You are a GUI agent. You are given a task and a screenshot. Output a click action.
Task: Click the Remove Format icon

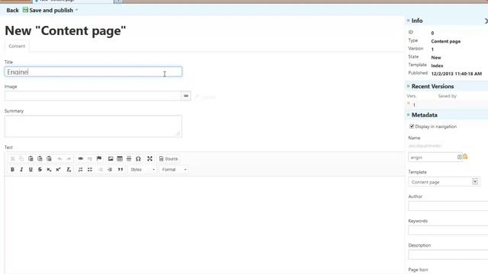pos(69,170)
